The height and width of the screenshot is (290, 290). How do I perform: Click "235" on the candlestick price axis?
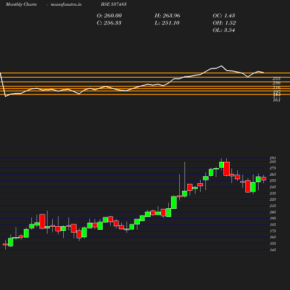273,193
